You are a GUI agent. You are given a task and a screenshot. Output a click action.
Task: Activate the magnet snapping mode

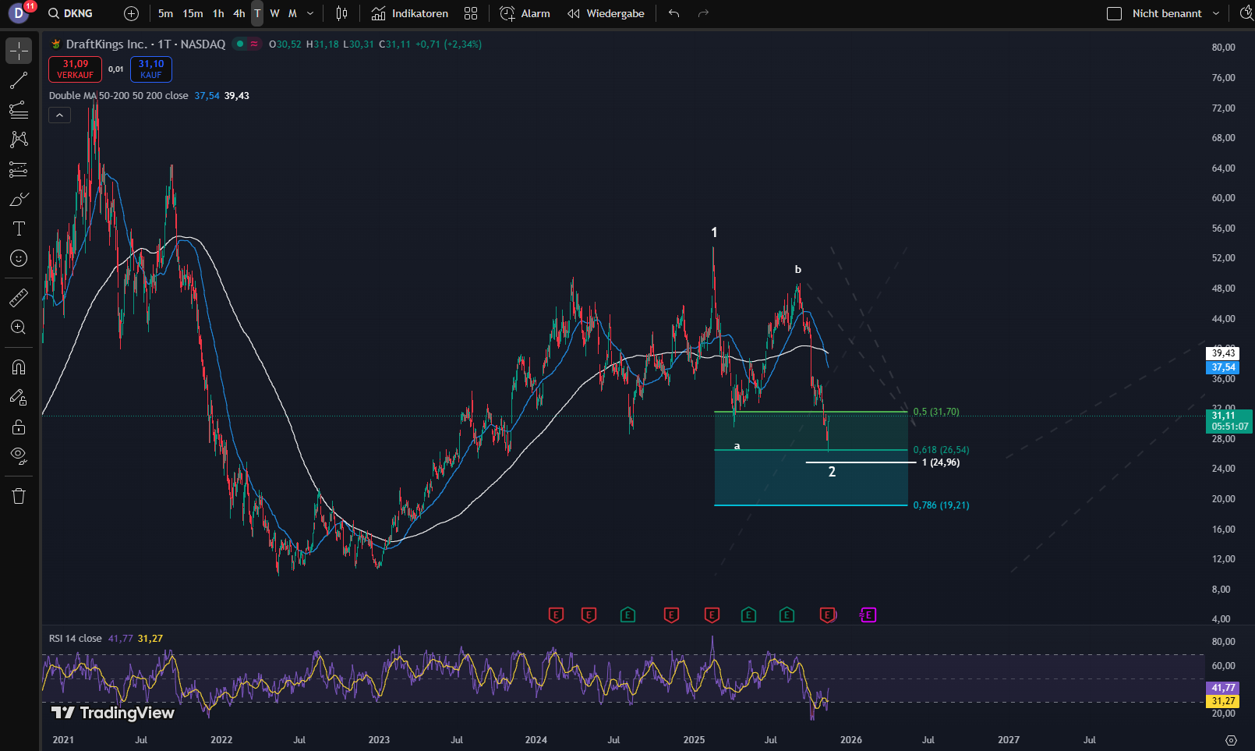[x=19, y=367]
